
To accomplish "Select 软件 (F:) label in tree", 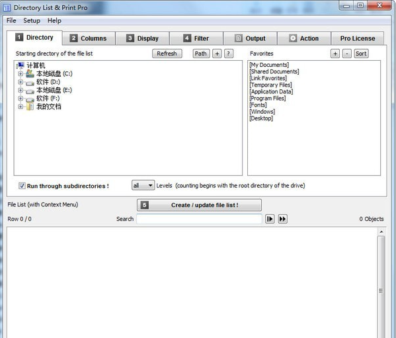I will coord(48,99).
